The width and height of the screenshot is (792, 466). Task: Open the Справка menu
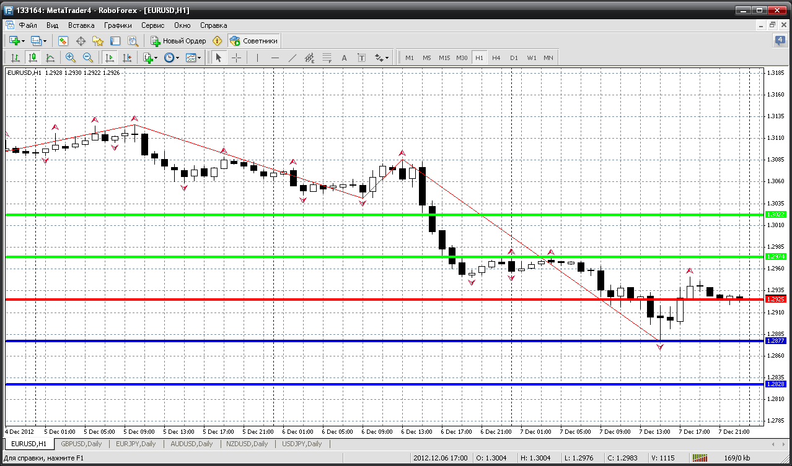[x=213, y=25]
